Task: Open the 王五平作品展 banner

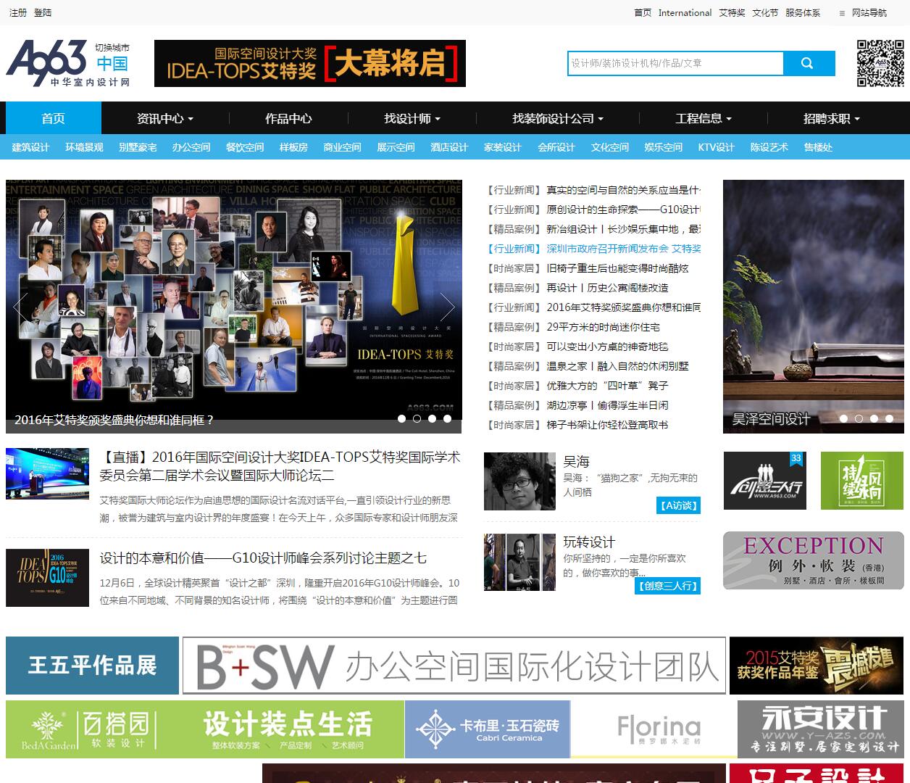Action: [92, 666]
